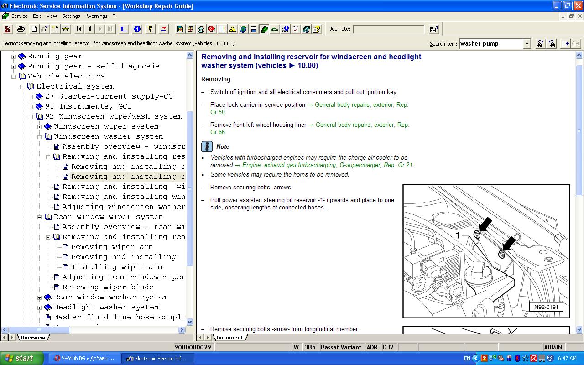Select Renewing wiper blade in tree
Viewport: 584px width, 365px height.
coord(108,287)
